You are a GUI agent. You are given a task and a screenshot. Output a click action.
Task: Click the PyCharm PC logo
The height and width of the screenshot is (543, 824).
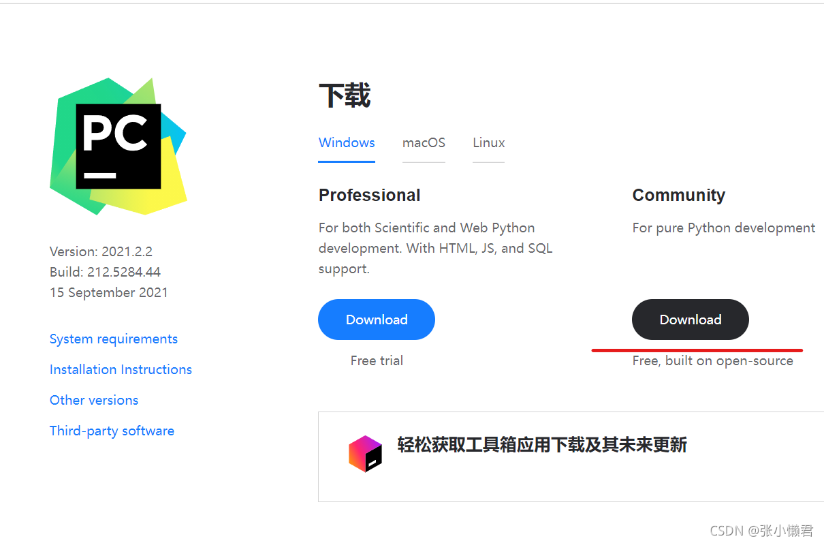pos(118,146)
